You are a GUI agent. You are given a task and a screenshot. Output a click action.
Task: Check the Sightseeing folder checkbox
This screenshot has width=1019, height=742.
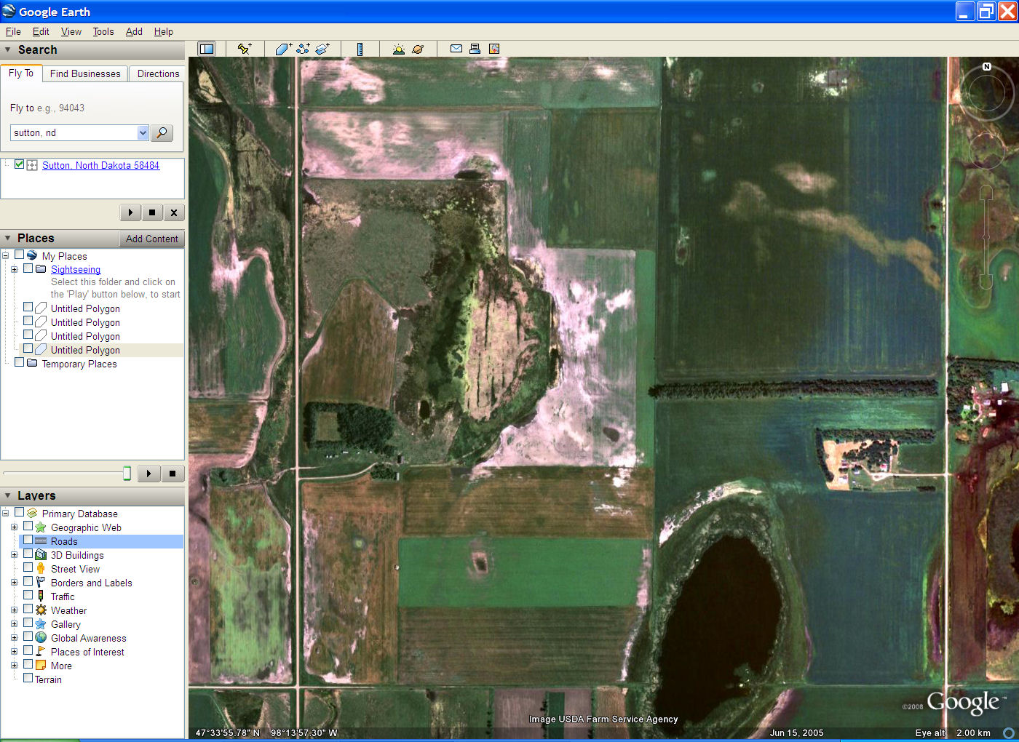tap(28, 268)
